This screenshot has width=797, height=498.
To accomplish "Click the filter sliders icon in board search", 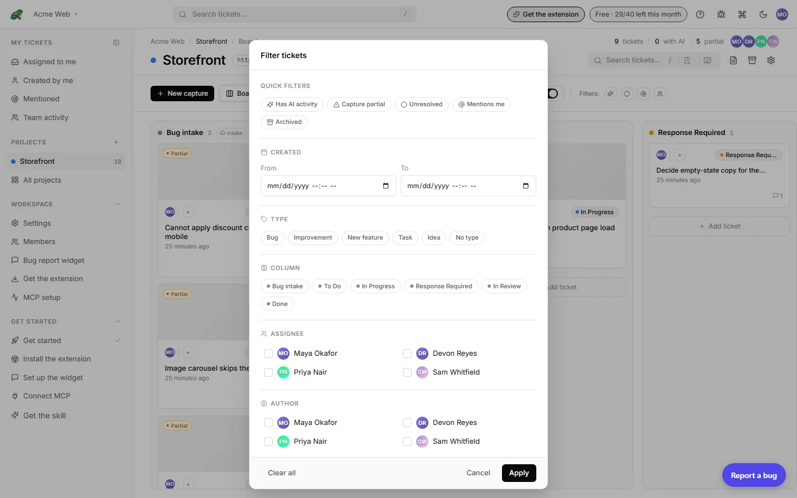I will coord(687,60).
